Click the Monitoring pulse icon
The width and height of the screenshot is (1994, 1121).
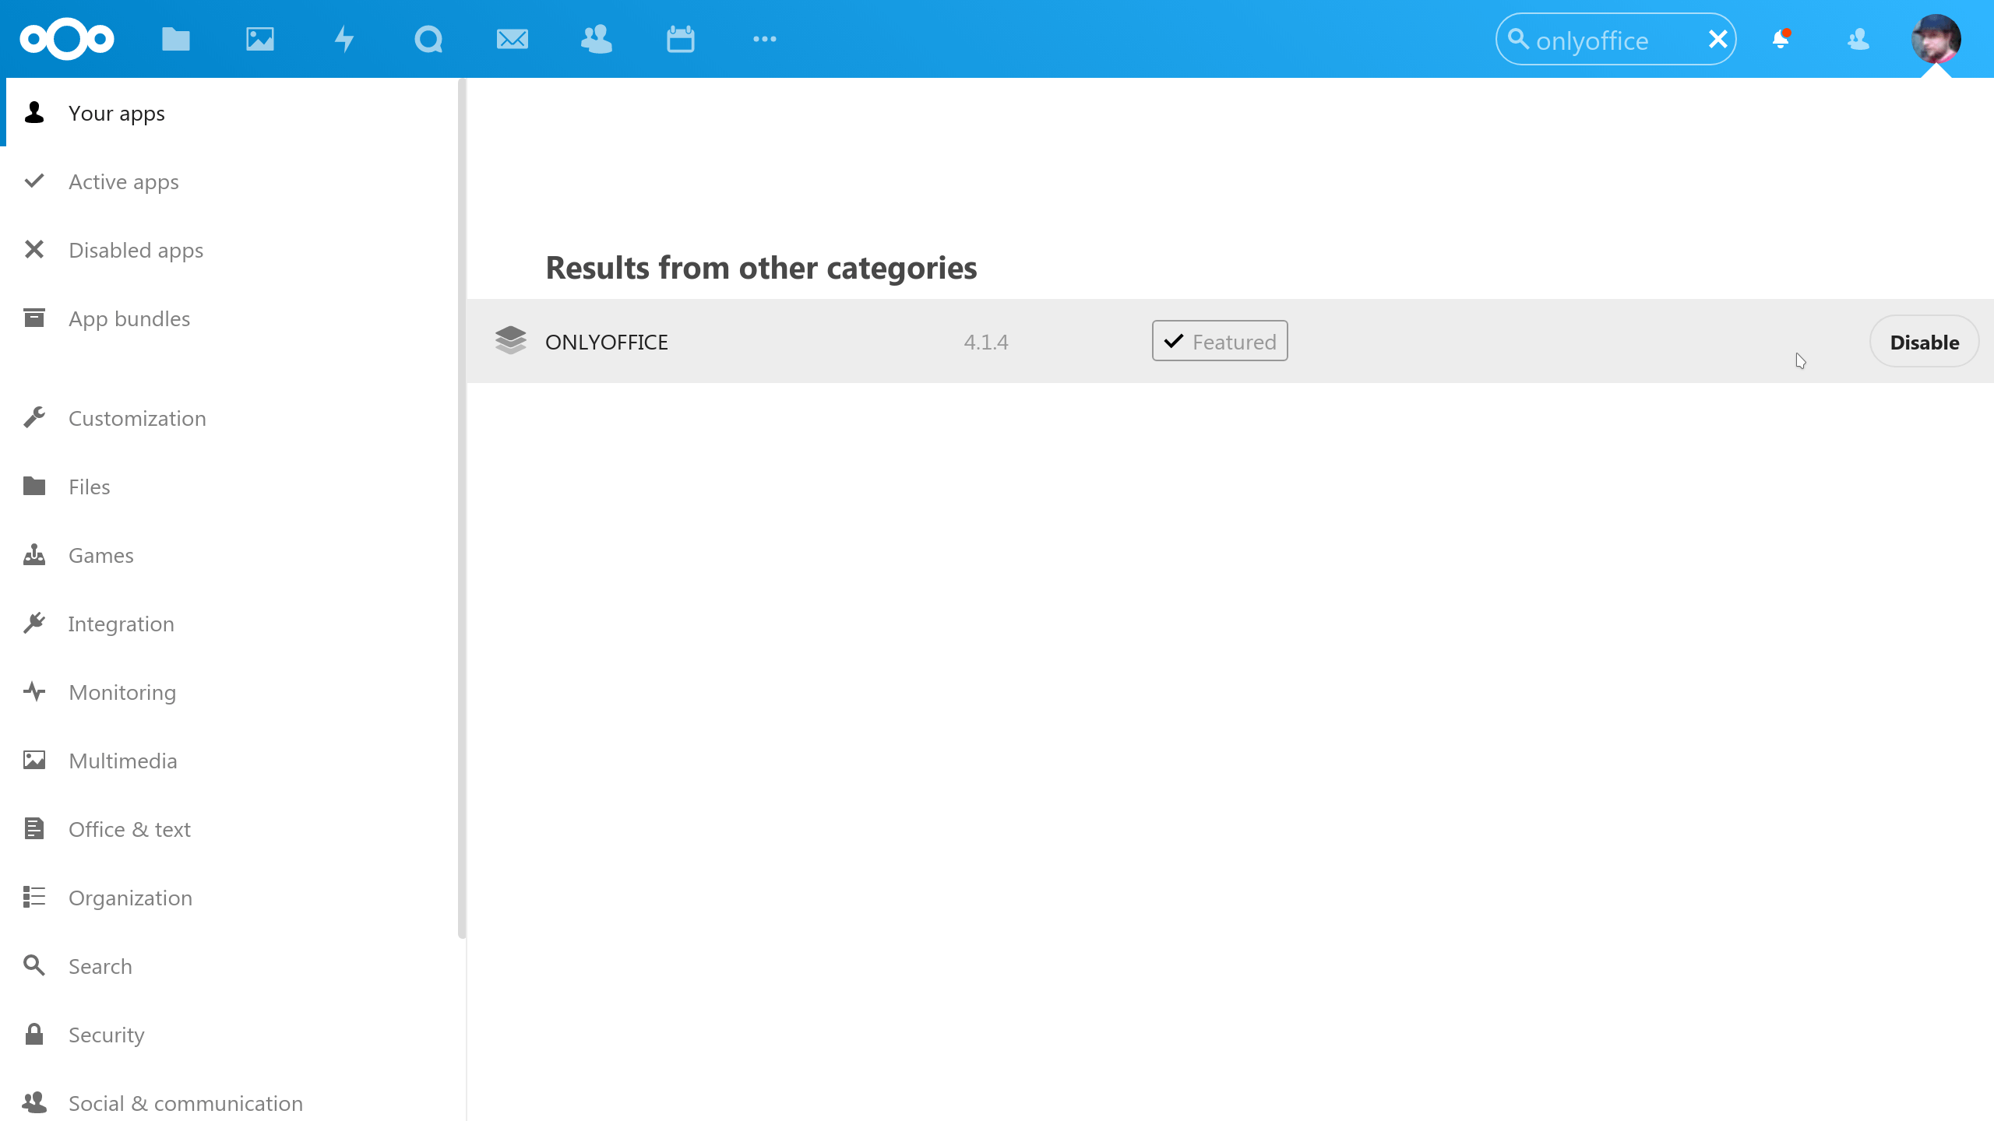pyautogui.click(x=34, y=691)
